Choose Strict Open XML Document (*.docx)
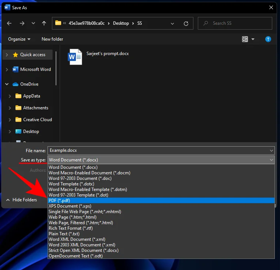Screen dimensions: 280x270 161,250
